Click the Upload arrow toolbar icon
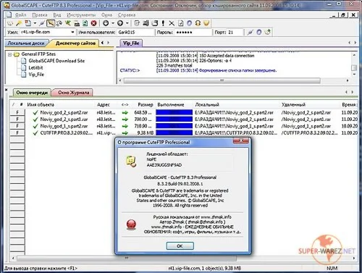The height and width of the screenshot is (273, 362). (120, 23)
